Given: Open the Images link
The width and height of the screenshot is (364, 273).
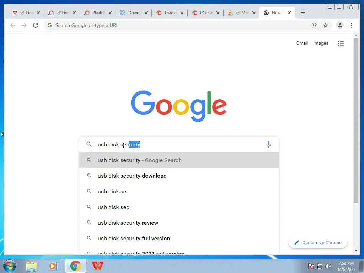Looking at the screenshot, I should click(x=321, y=43).
